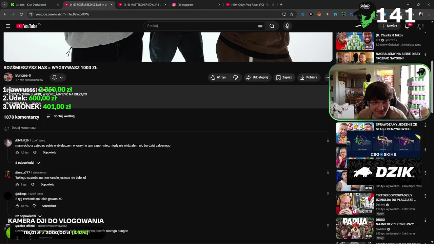This screenshot has width=434, height=244.
Task: Like ma_x777's comment
Action: [17, 185]
